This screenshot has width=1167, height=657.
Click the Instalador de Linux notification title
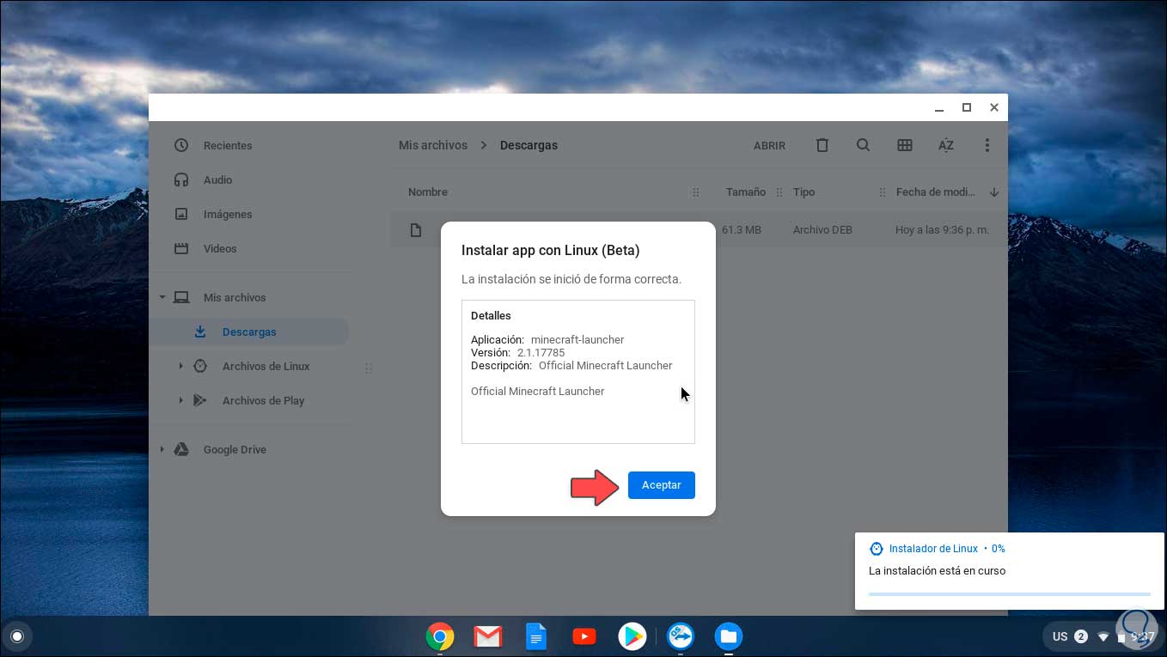933,549
